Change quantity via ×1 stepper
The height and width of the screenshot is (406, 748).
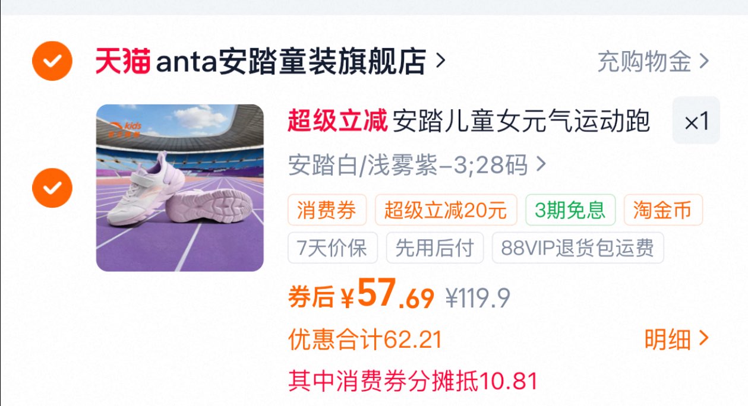coord(696,121)
